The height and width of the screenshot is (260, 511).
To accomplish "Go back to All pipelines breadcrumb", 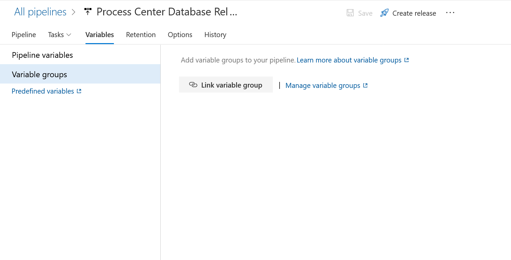I will [x=40, y=12].
